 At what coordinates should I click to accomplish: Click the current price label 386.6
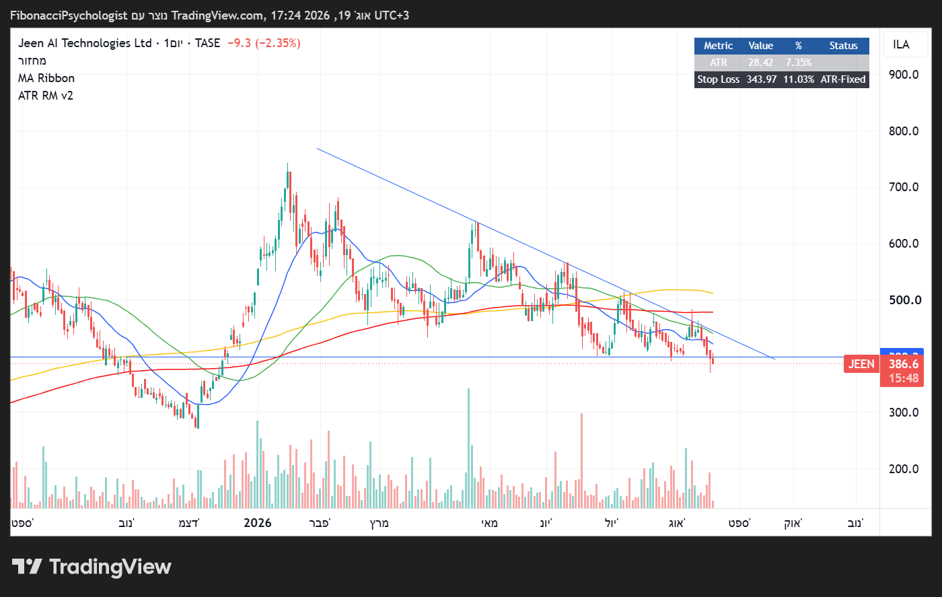tap(904, 364)
